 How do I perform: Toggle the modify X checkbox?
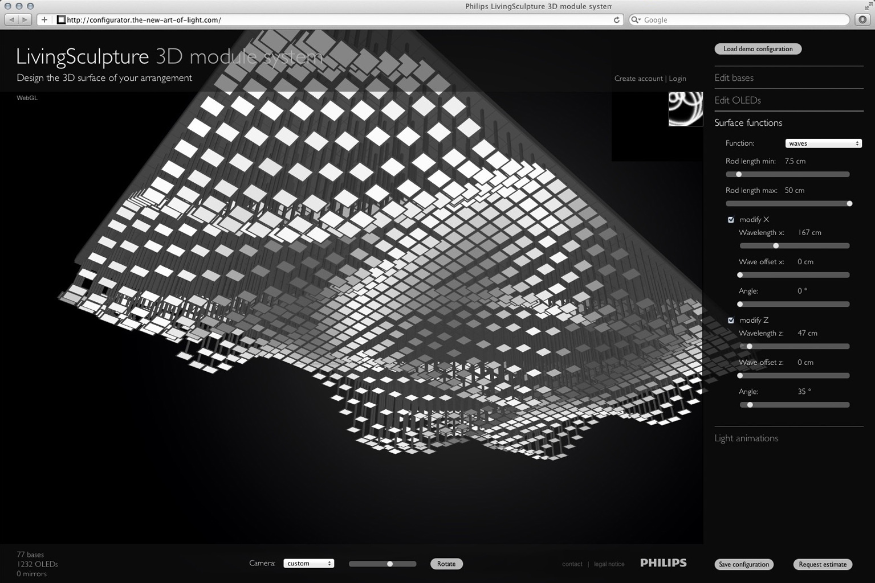coord(731,220)
